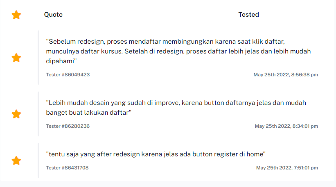
Task: Click the gray page background below the quotes panel
Action: pos(168,184)
